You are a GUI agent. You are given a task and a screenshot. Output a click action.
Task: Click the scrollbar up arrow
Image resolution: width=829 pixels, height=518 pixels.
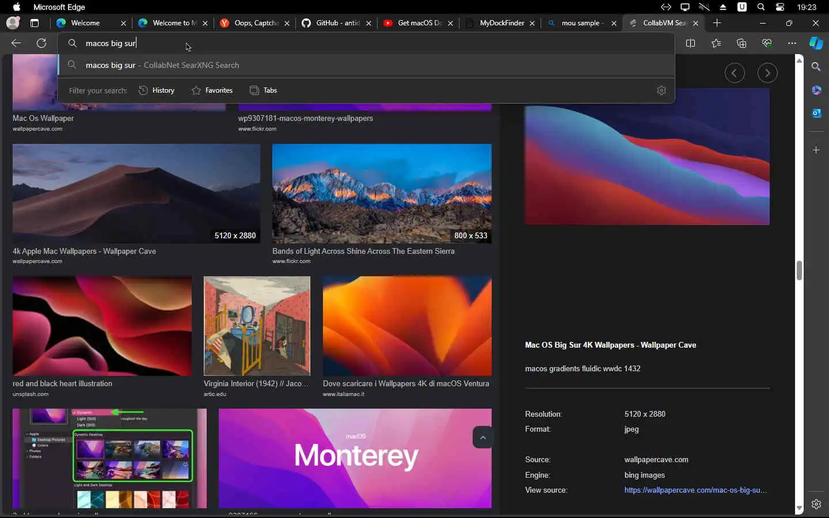[799, 60]
